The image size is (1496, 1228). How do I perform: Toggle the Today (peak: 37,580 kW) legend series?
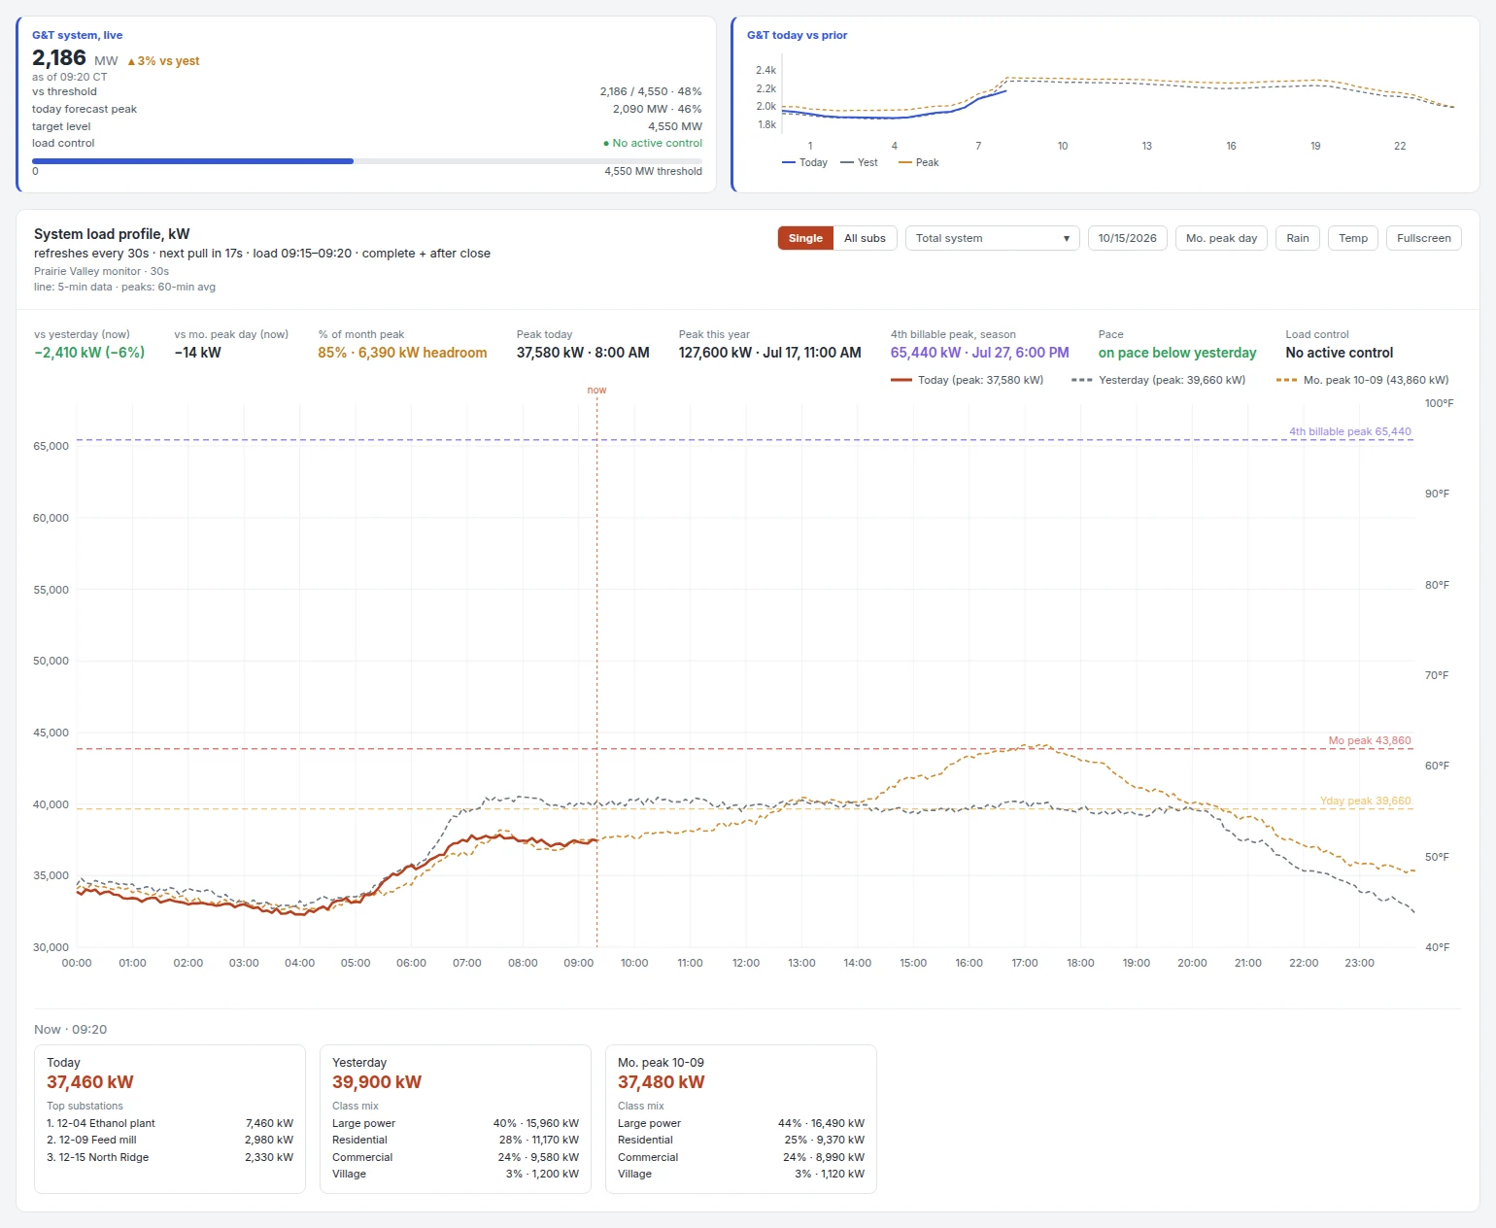click(x=968, y=380)
